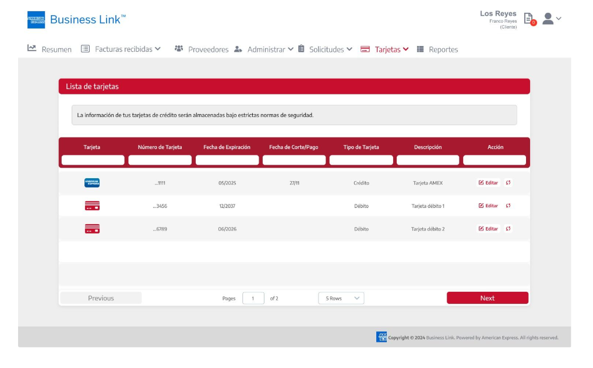Click the Número de Tarjeta filter field

tap(160, 160)
